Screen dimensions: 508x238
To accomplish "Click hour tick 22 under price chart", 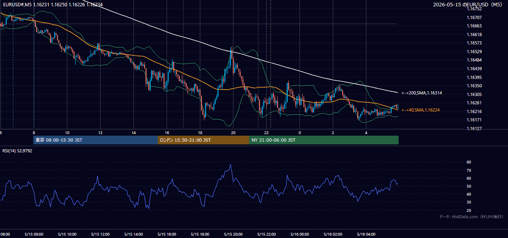I will (x=267, y=132).
